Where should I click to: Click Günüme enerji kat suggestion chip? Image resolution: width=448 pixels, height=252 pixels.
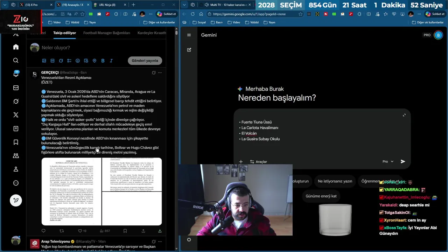click(321, 196)
